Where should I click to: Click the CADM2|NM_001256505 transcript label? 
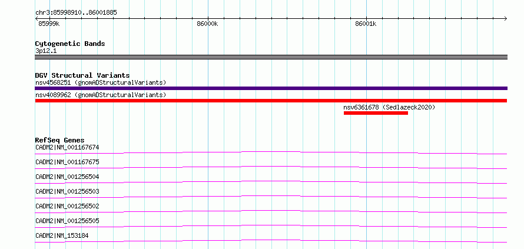(x=67, y=221)
